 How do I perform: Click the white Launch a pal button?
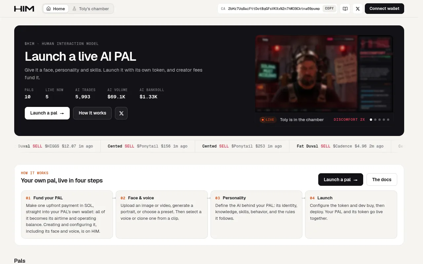47,113
